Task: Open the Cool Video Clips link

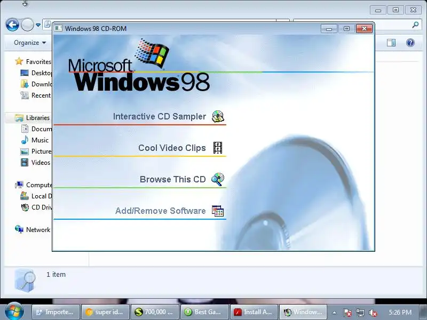Action: [172, 148]
